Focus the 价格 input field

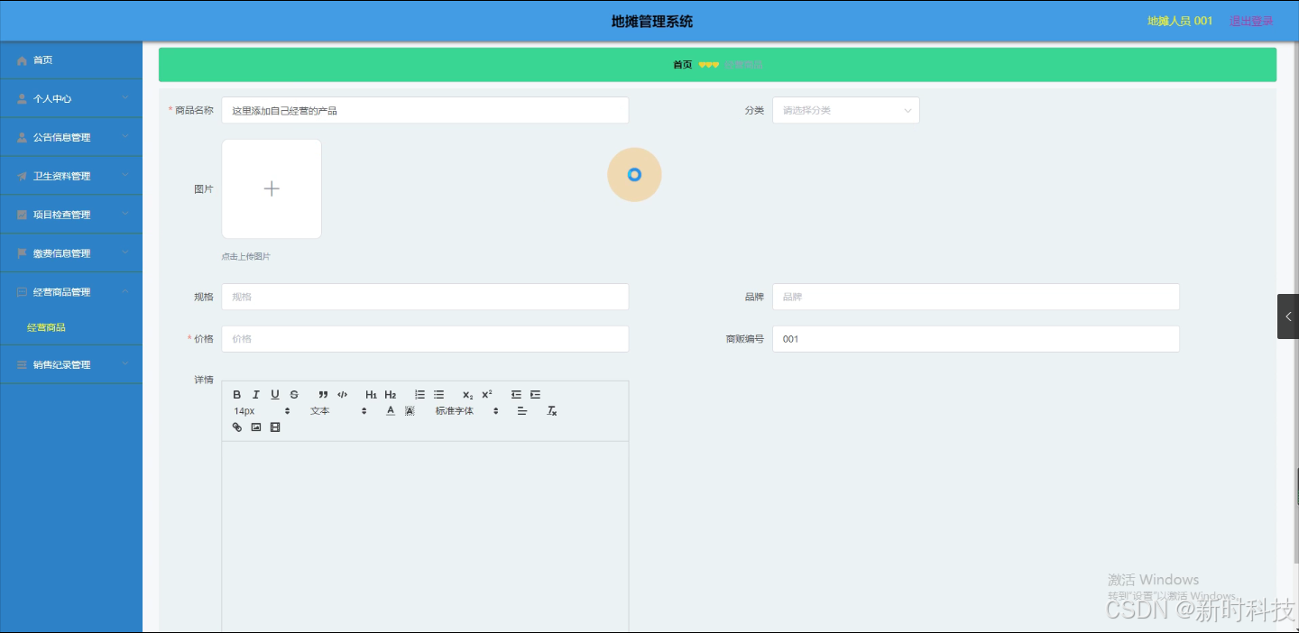point(425,339)
